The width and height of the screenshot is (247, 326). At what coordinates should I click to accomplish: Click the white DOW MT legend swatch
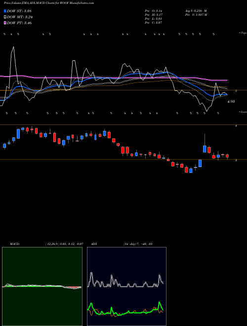[5, 17]
